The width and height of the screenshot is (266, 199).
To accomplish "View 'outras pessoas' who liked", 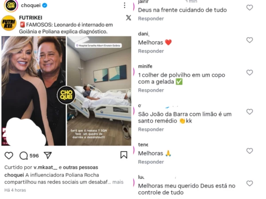I will coord(80,167).
